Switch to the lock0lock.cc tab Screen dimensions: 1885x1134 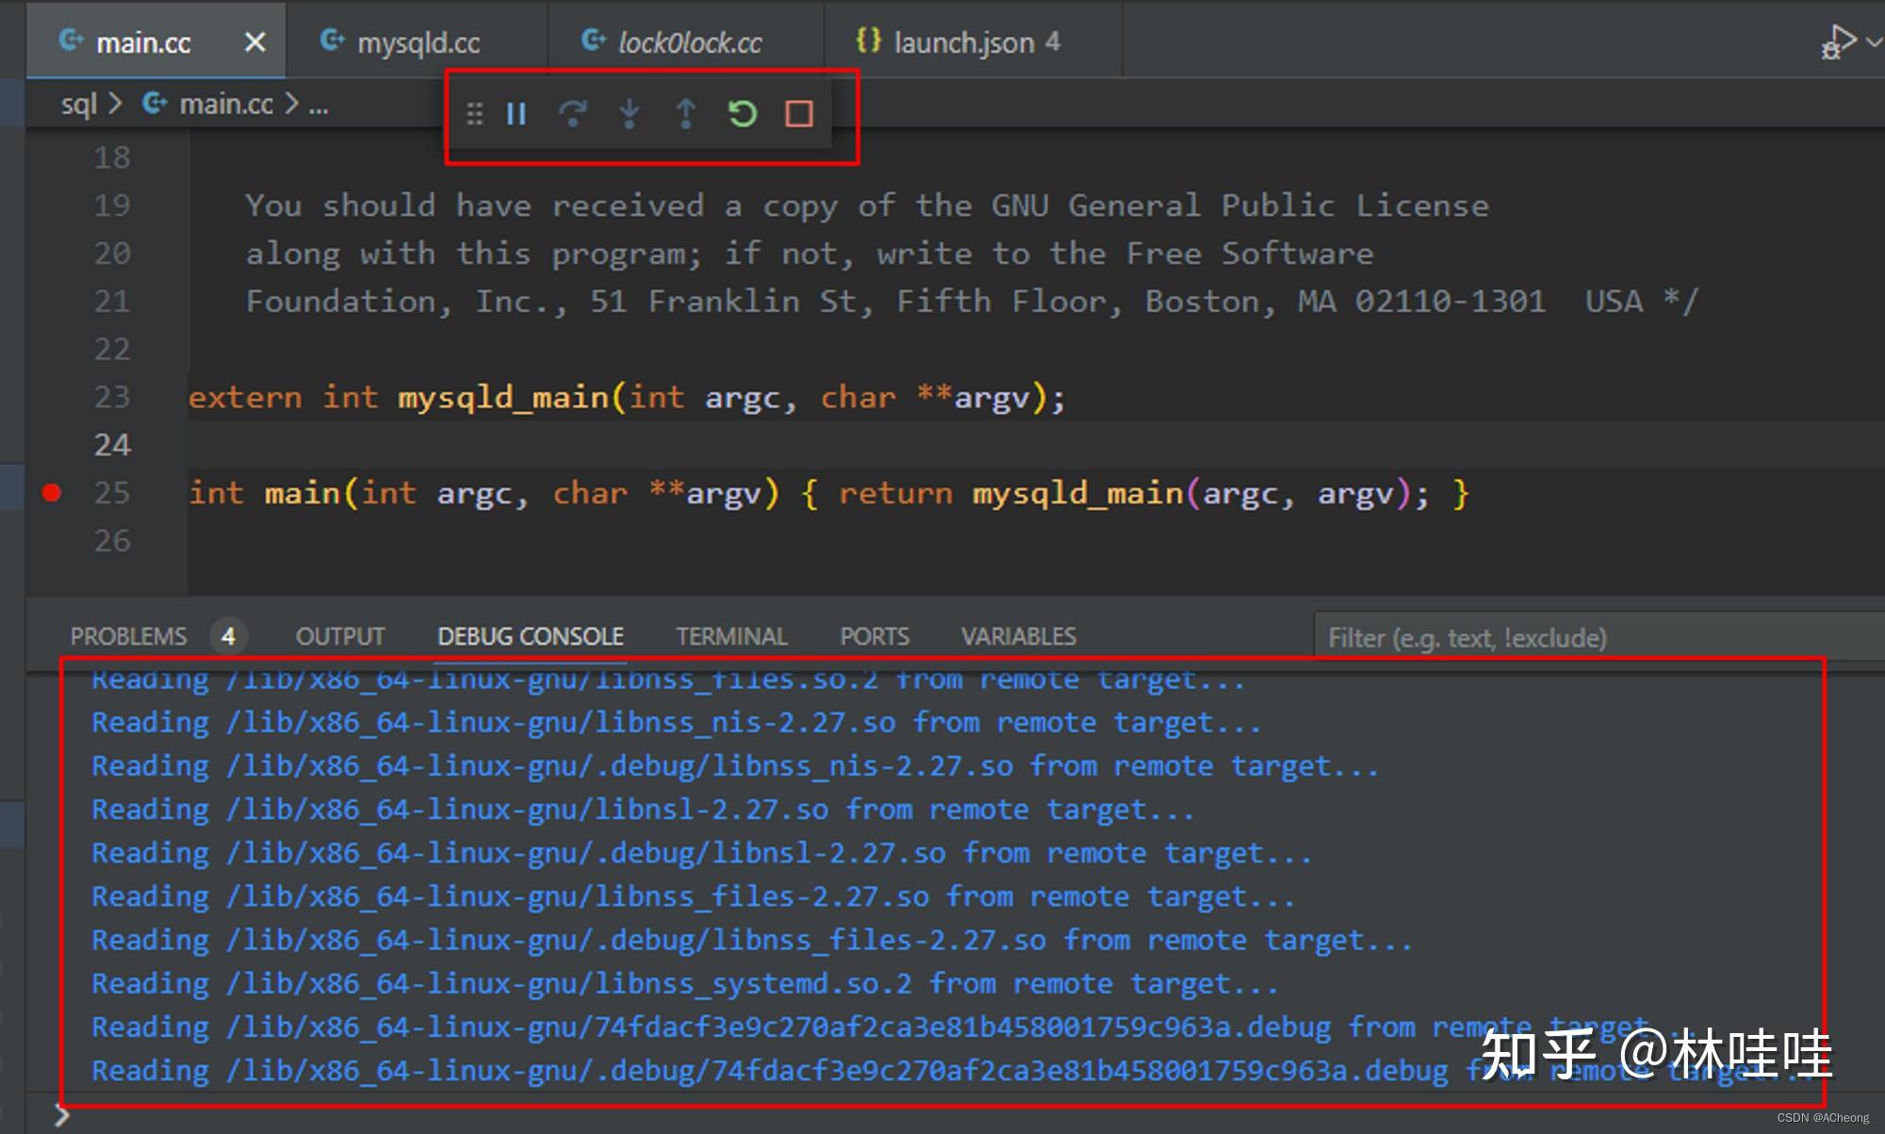pos(689,41)
